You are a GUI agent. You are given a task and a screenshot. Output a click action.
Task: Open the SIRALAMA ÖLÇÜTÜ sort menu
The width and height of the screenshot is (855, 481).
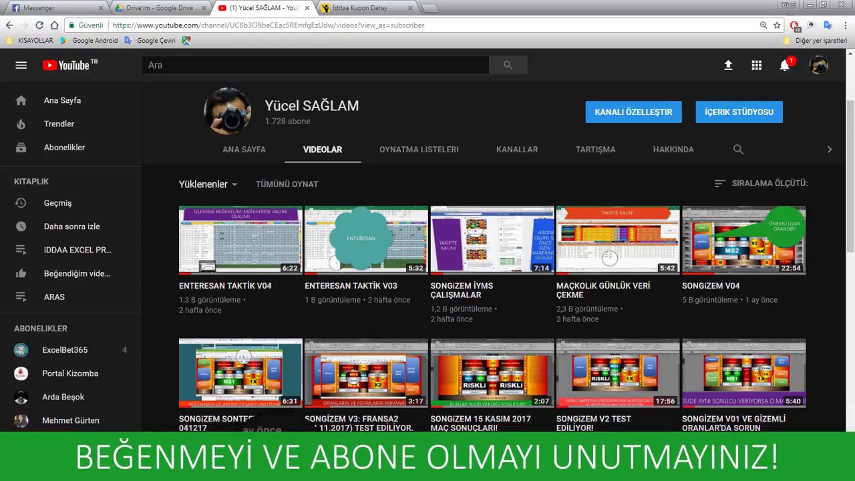(x=761, y=183)
